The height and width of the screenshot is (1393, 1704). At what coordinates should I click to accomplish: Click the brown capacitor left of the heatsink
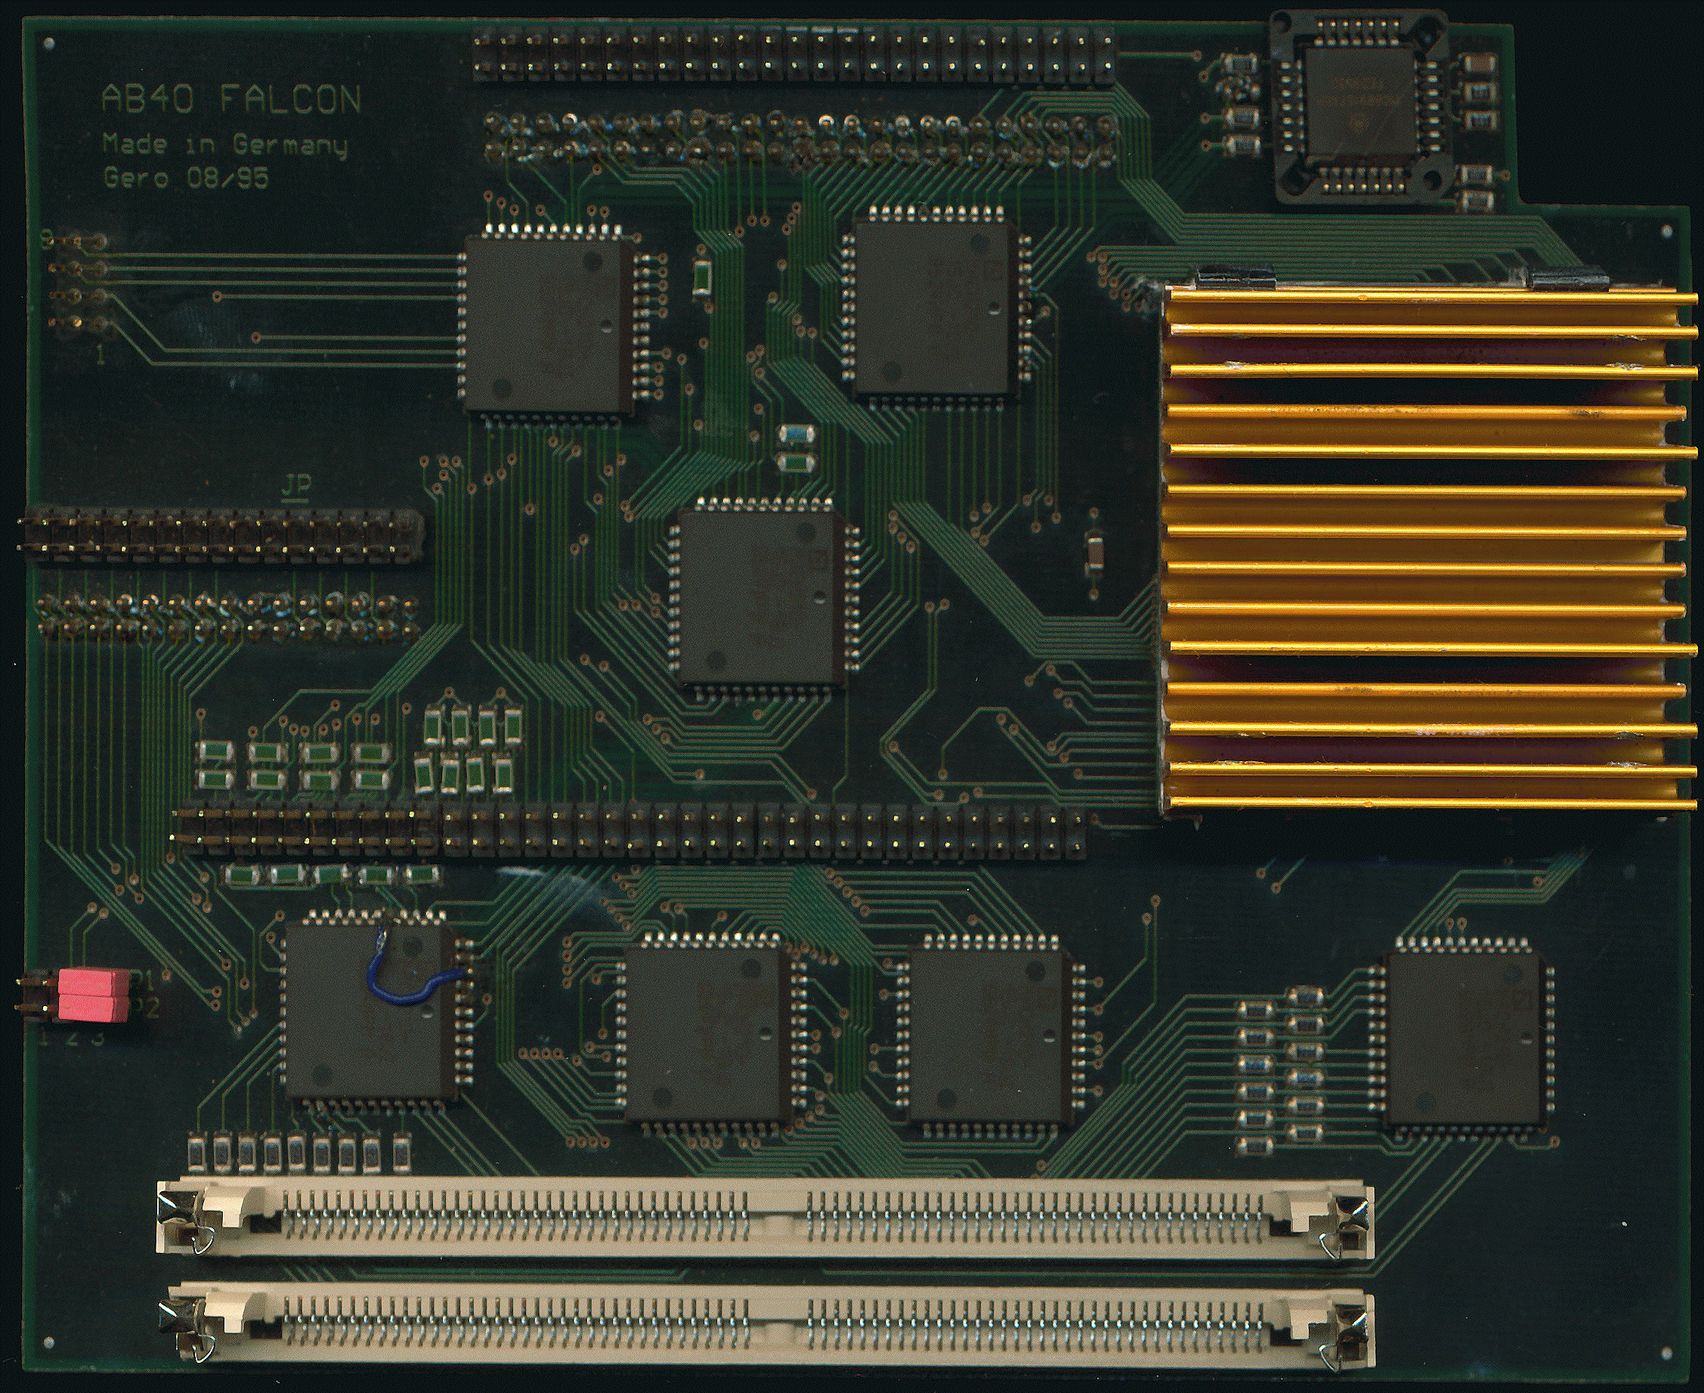1093,553
